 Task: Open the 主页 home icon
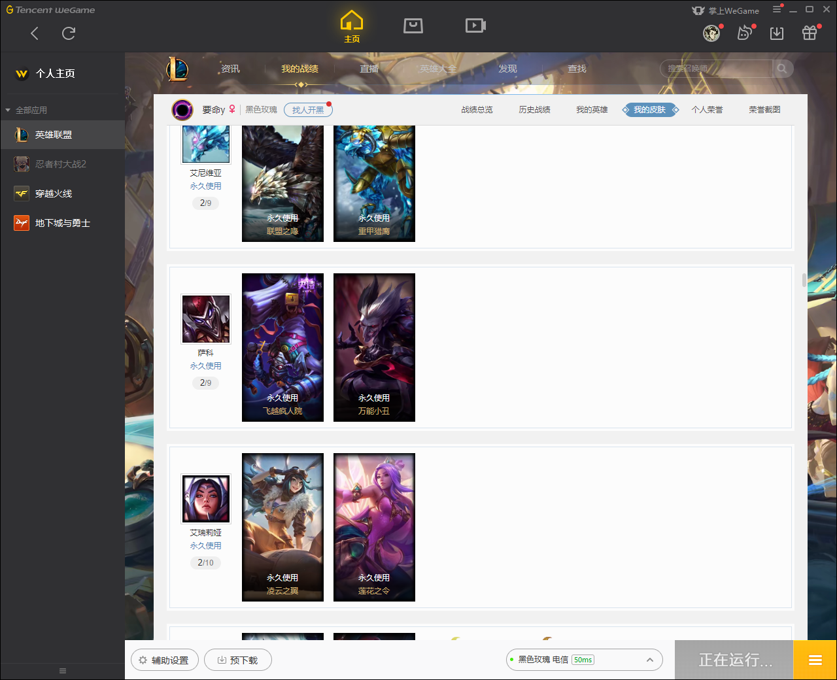click(352, 27)
